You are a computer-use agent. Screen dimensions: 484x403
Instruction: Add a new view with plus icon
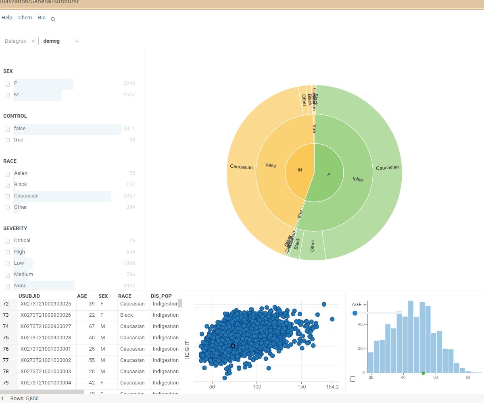click(x=77, y=41)
